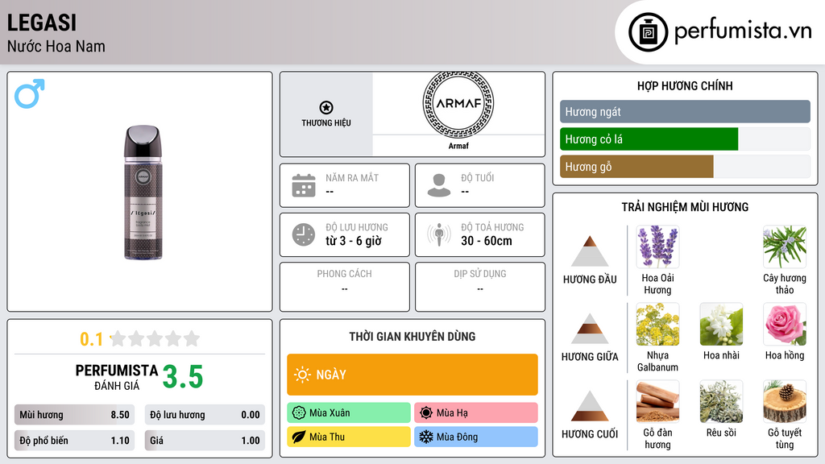
Task: Click the male gender symbol icon
Action: tap(29, 93)
